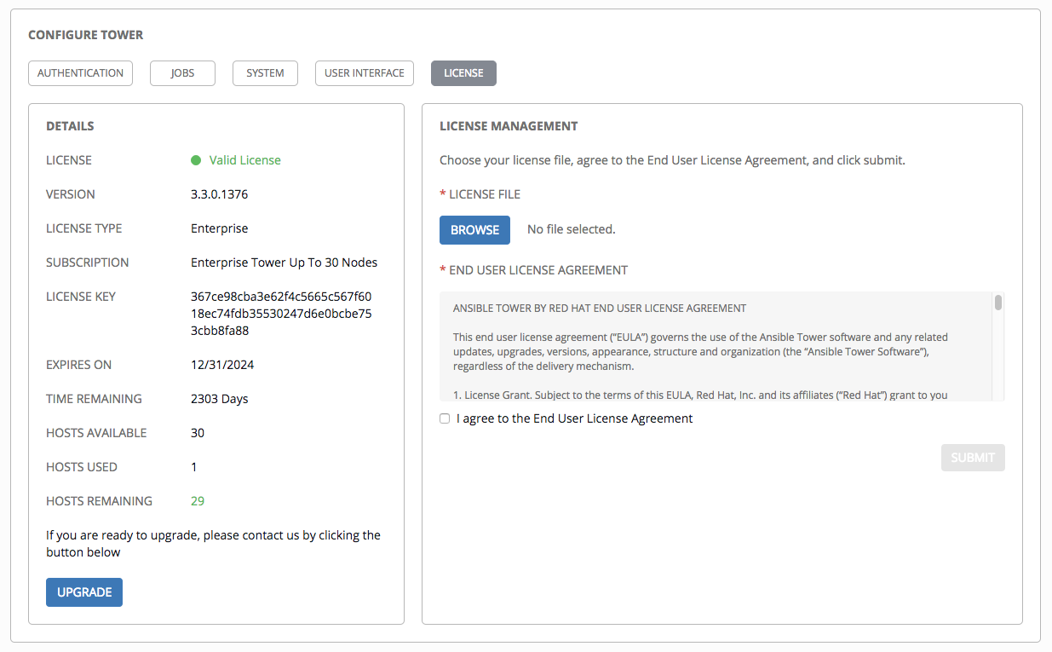Select the System tab
Screen dimensions: 1052x652
265,73
